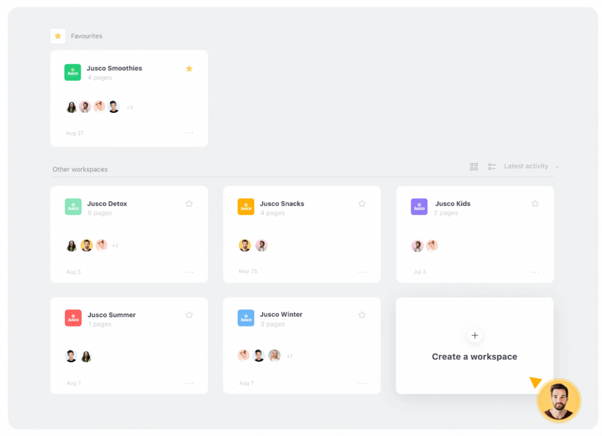Viewport: 602px width, 436px height.
Task: Expand the +3 hidden members on Jusco Smoothies
Action: tap(130, 107)
